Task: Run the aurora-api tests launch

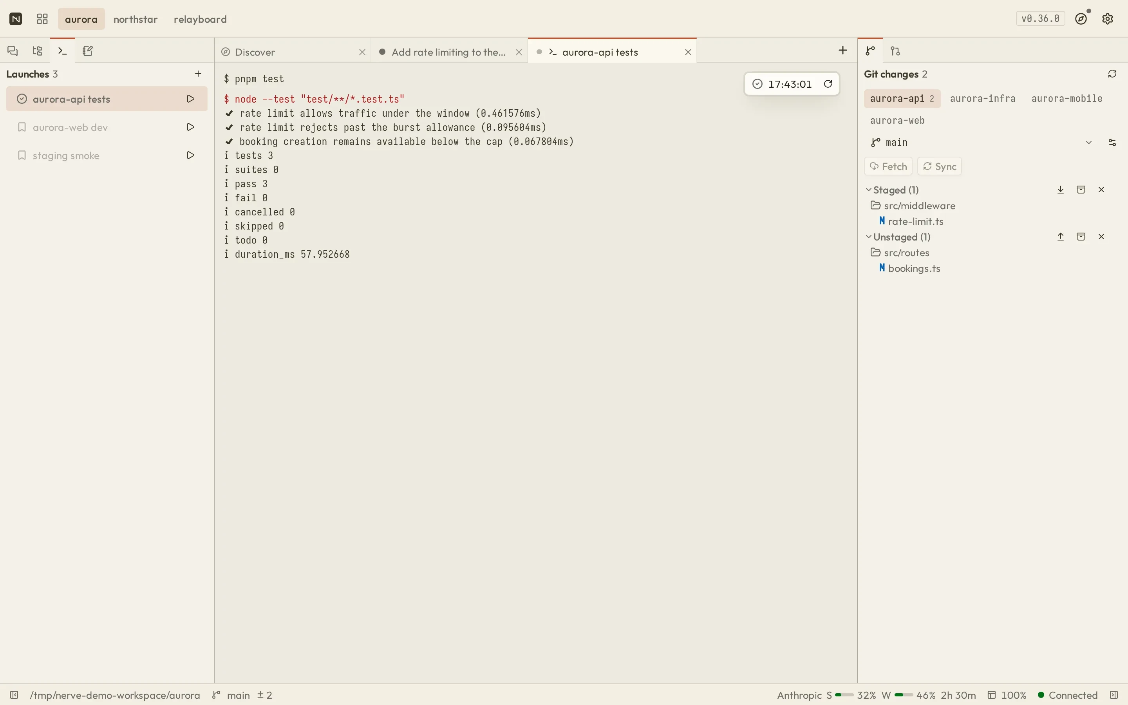Action: pyautogui.click(x=190, y=99)
